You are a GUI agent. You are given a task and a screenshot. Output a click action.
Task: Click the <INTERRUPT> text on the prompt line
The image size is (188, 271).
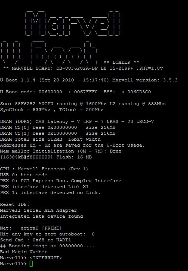[x=46, y=258]
